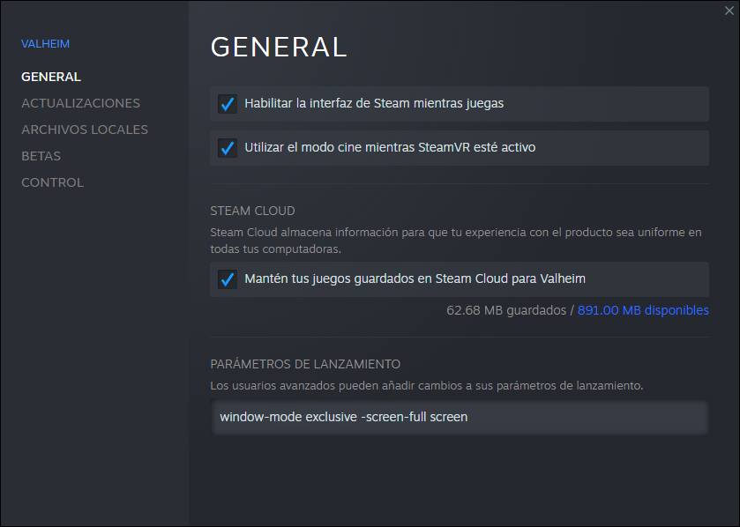740x527 pixels.
Task: Close the Valheim properties window
Action: pyautogui.click(x=729, y=11)
